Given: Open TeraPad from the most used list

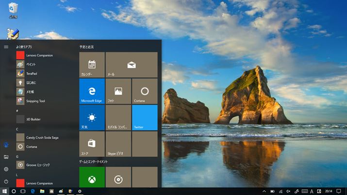Looking at the screenshot, I should coord(31,74).
